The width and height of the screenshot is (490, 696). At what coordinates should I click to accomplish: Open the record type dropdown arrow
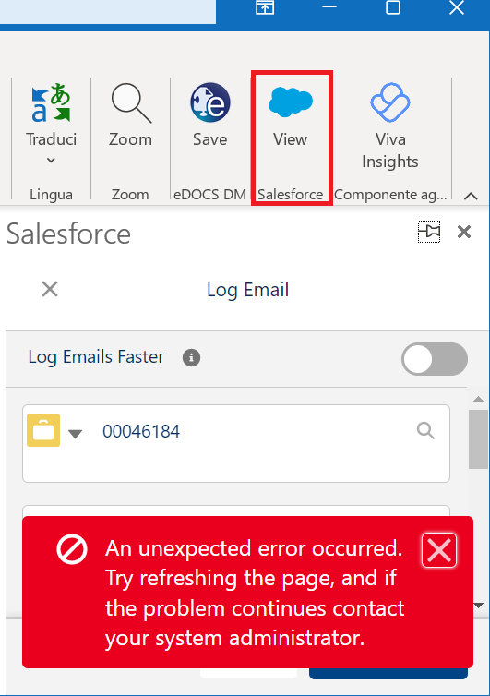click(x=75, y=434)
